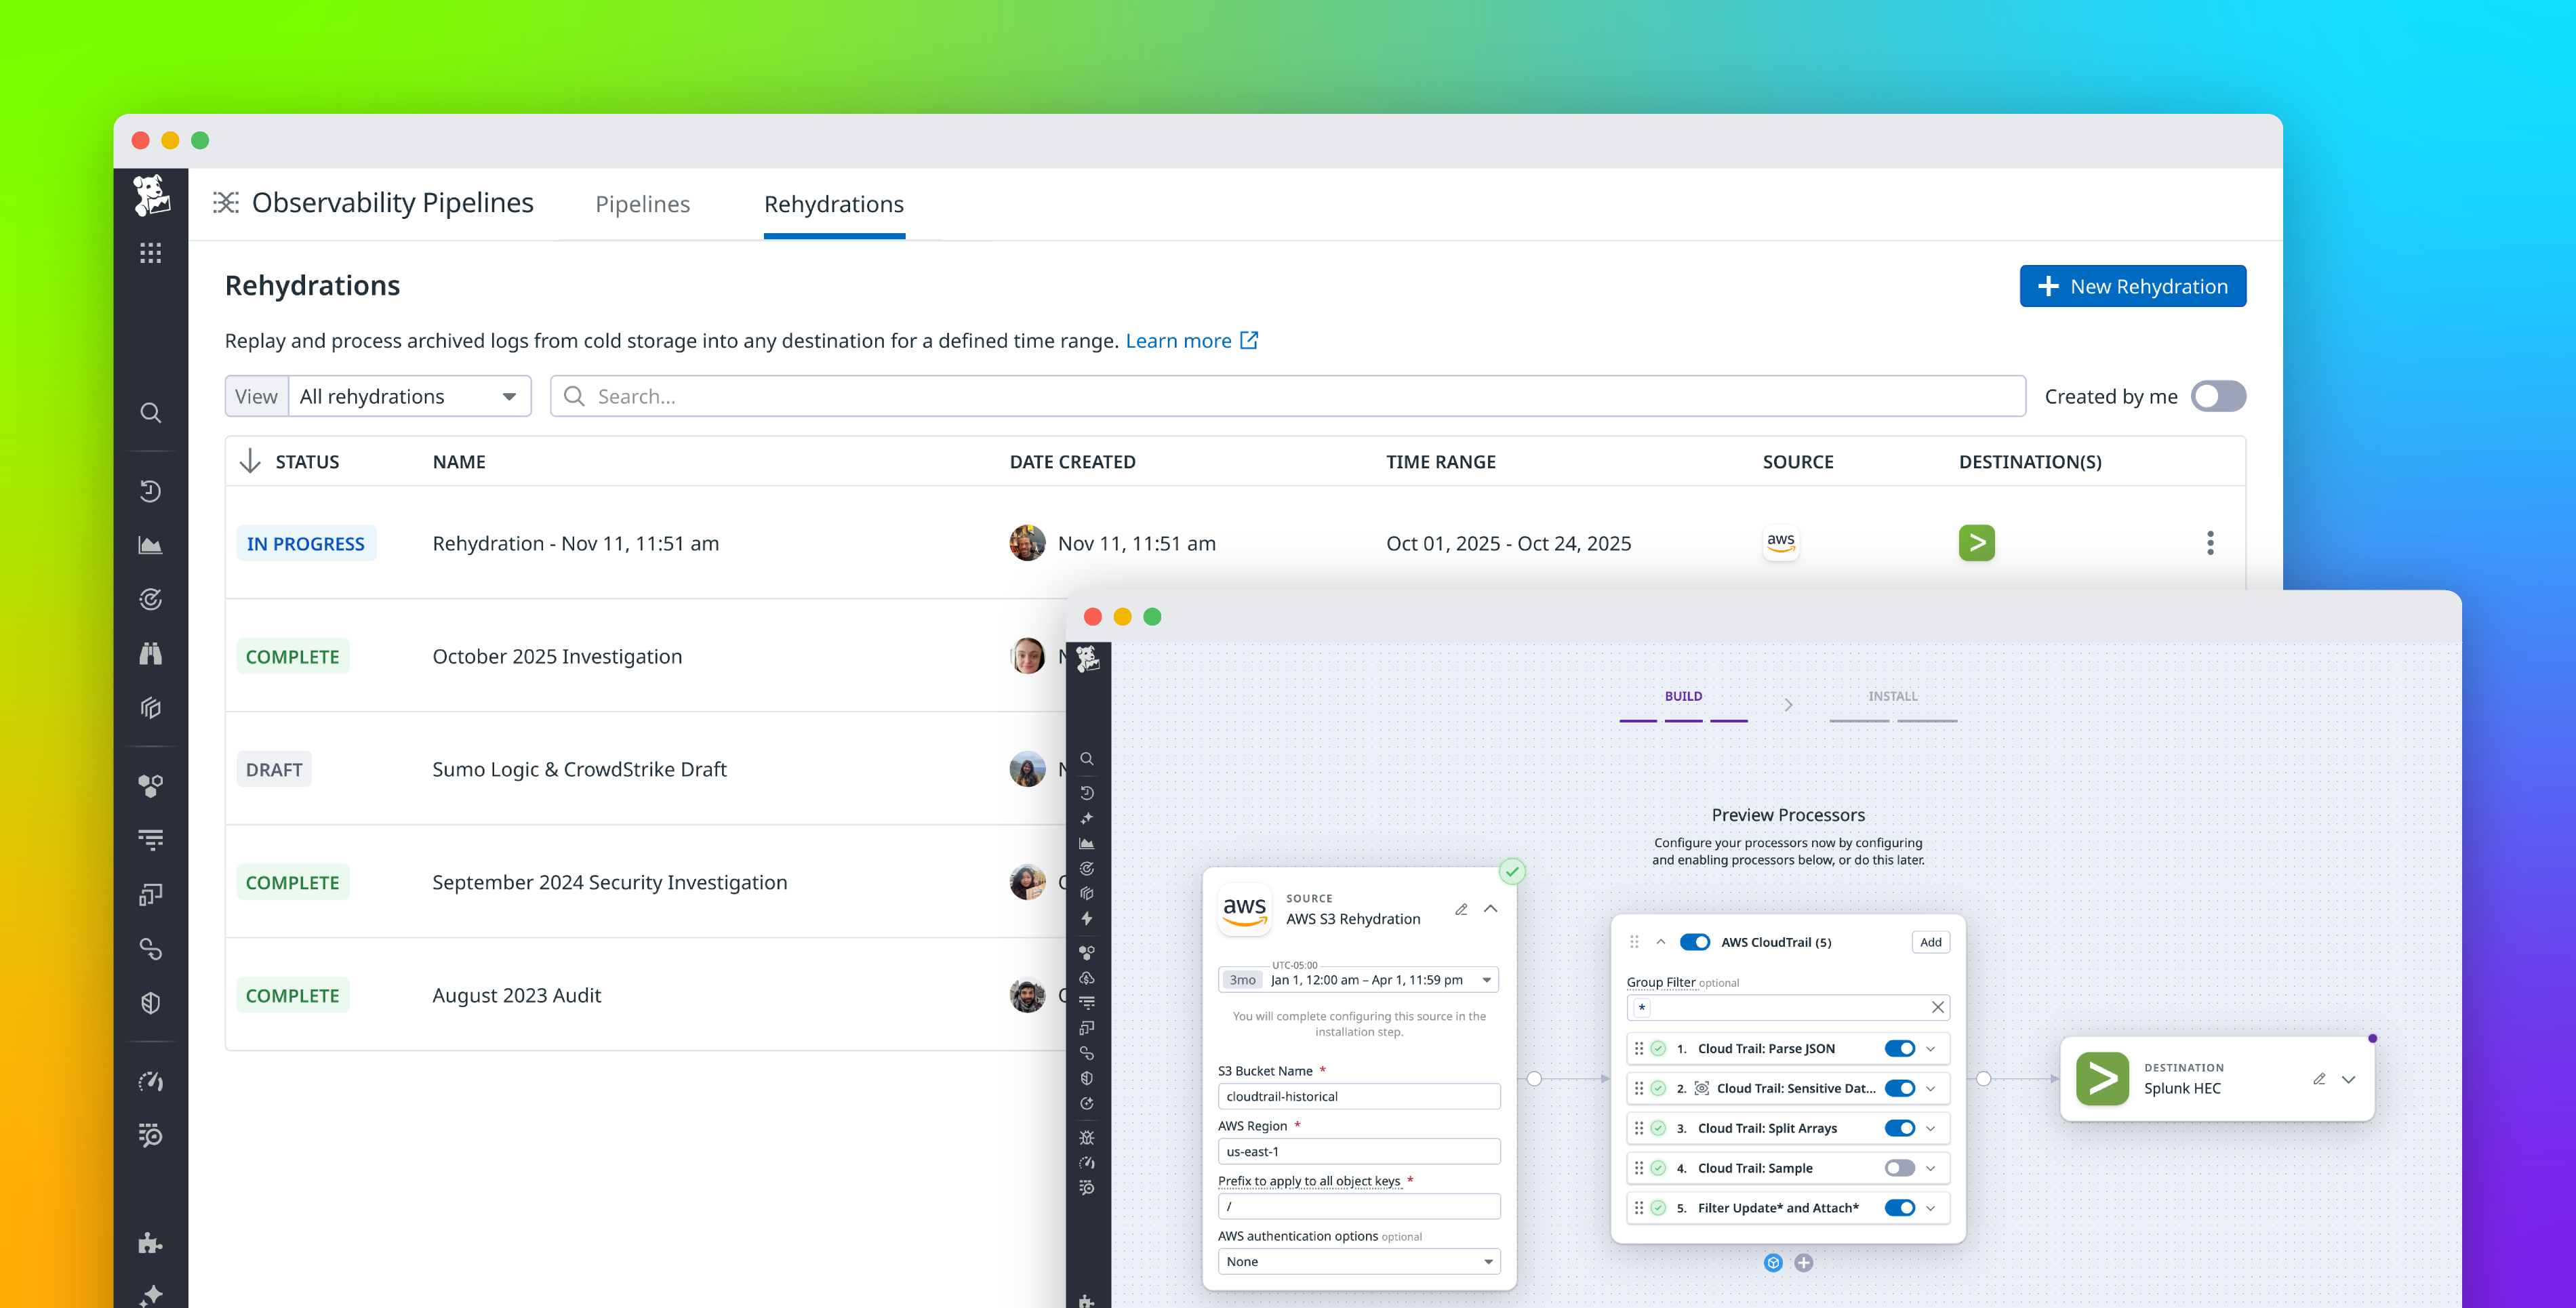Click the plus icon below the pipeline canvas
2576x1308 pixels.
(x=1804, y=1263)
